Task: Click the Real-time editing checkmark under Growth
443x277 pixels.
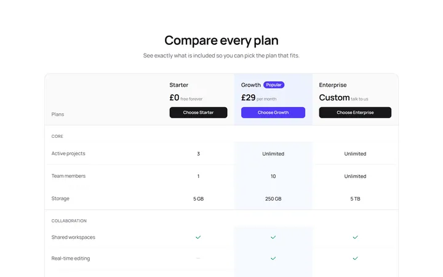Action: (273, 259)
